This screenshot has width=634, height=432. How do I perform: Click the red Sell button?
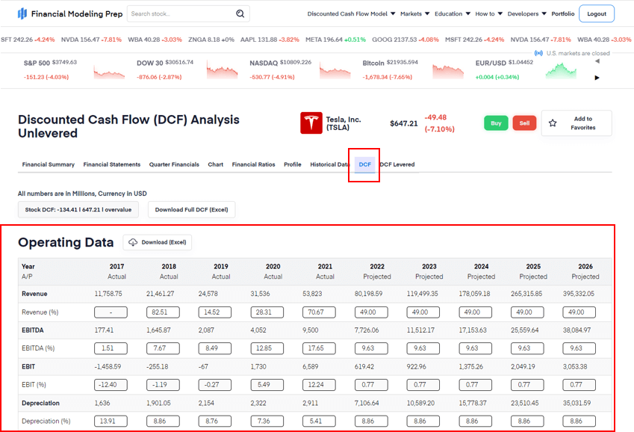[524, 123]
